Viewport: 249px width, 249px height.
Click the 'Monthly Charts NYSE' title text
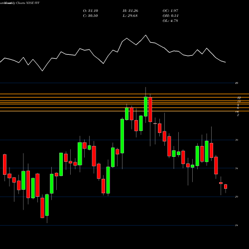(18, 3)
